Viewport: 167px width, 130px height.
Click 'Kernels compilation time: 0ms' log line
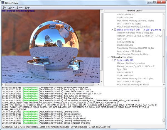click(46, 123)
